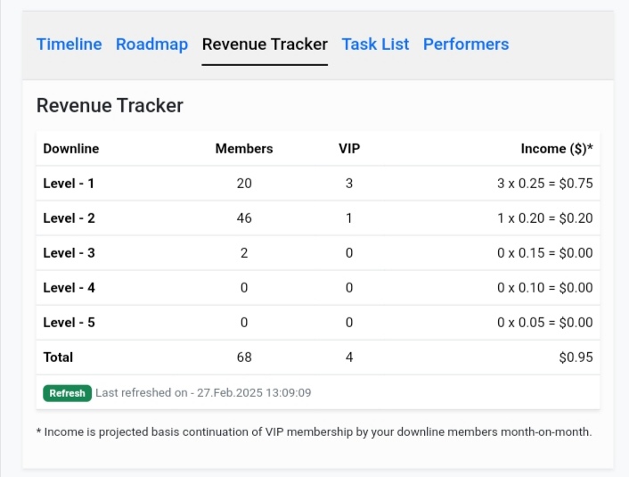Select the Level - 3 row label
The image size is (629, 477).
tap(69, 253)
